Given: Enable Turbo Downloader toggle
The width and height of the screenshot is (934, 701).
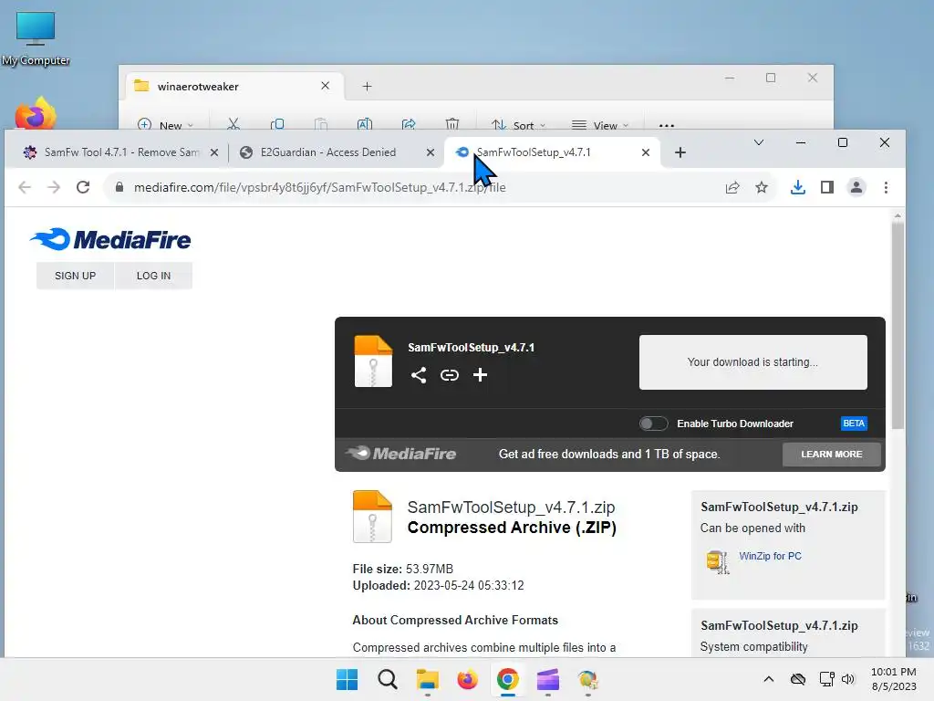Looking at the screenshot, I should 653,424.
